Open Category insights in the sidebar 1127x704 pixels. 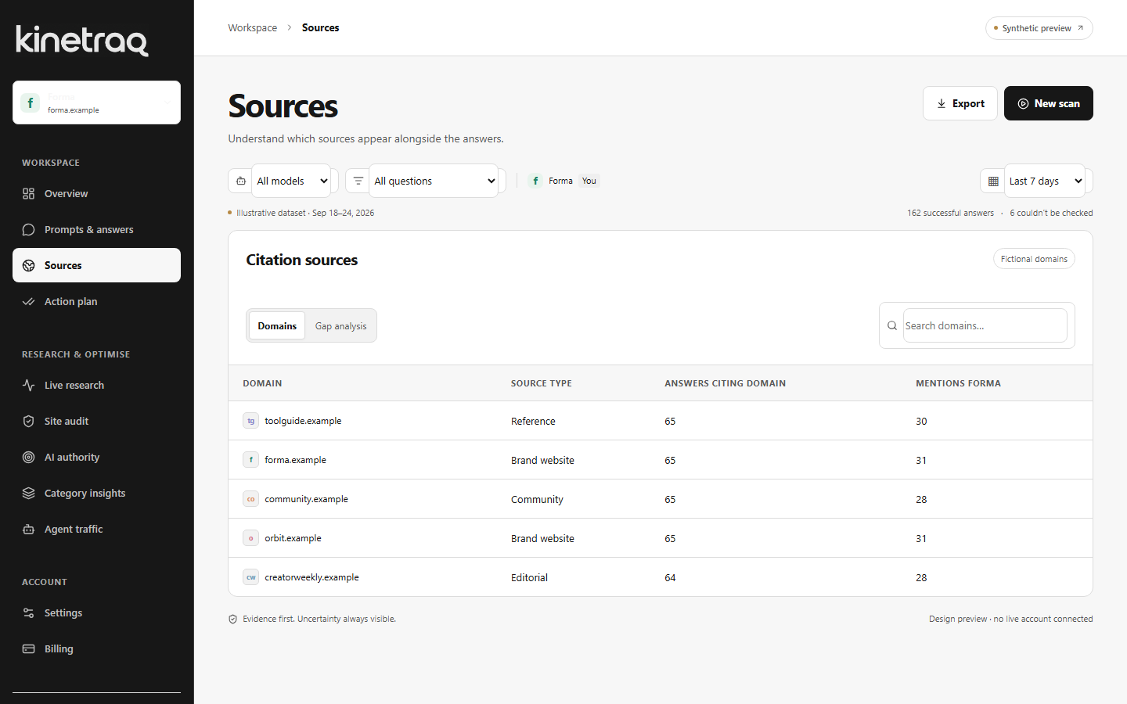(97, 493)
